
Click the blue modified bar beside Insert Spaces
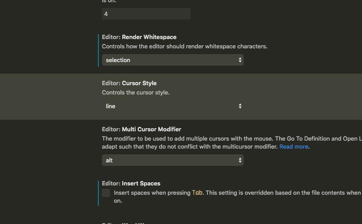coord(98,193)
